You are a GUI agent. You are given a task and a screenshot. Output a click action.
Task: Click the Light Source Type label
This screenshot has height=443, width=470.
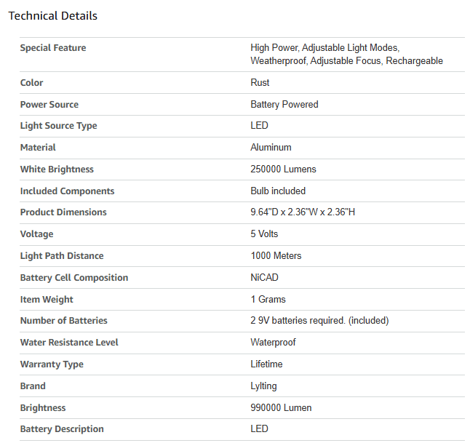(x=58, y=126)
